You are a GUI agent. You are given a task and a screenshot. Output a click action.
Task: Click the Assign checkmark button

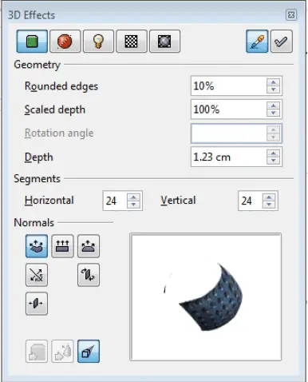coord(282,42)
